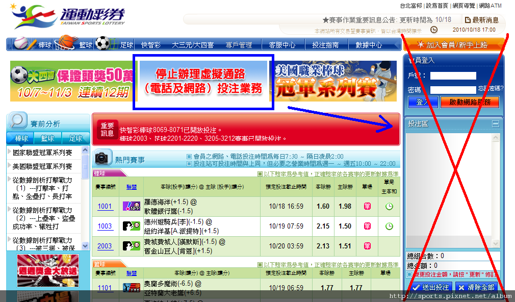Open the 最新消息 link

(x=482, y=20)
